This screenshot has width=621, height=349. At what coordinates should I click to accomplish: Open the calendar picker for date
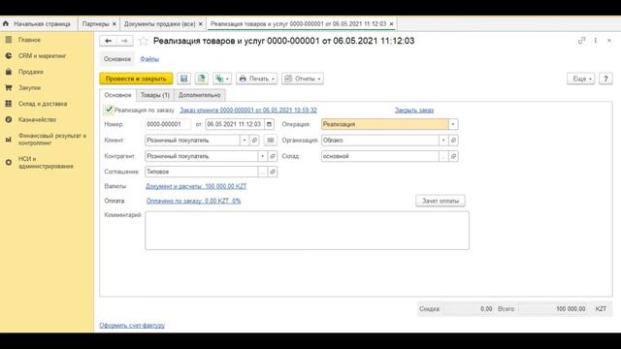point(269,124)
